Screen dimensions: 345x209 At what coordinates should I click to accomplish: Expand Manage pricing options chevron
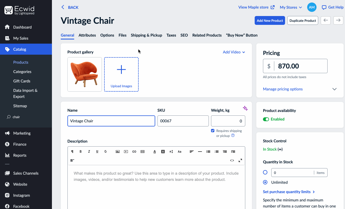[335, 89]
